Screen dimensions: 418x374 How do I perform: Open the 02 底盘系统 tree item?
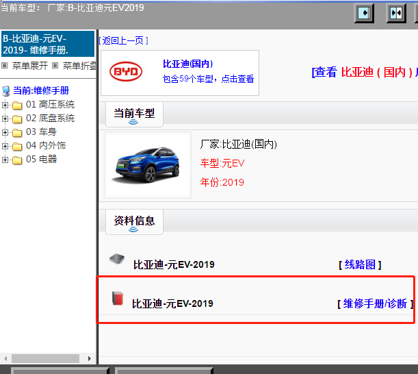pos(50,118)
